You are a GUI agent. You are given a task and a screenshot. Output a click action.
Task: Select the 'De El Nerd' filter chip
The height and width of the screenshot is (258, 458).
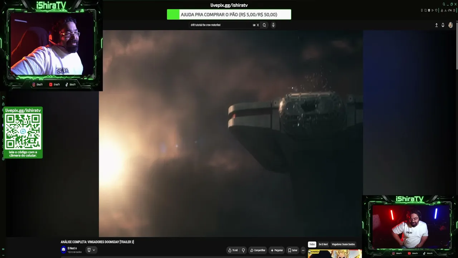click(323, 244)
